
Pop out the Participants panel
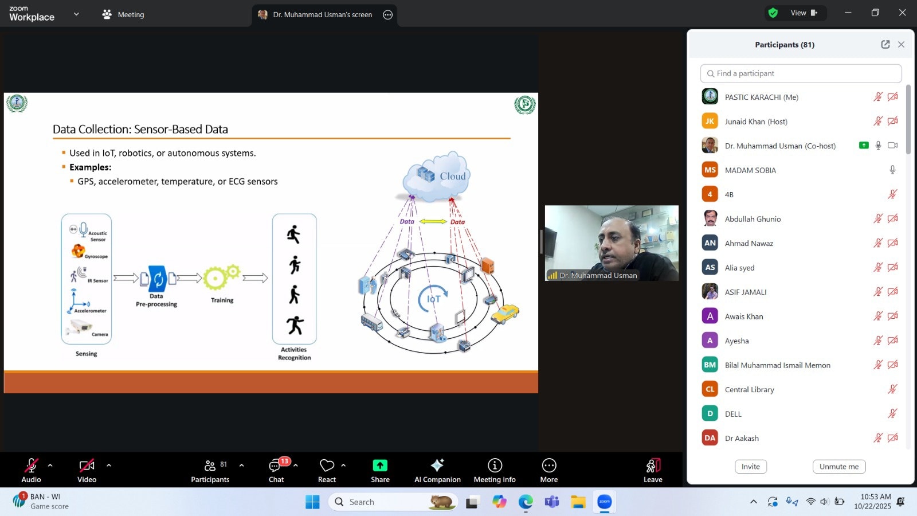point(885,44)
